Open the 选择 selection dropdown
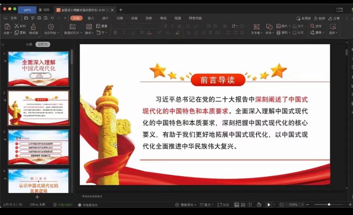 (333, 33)
